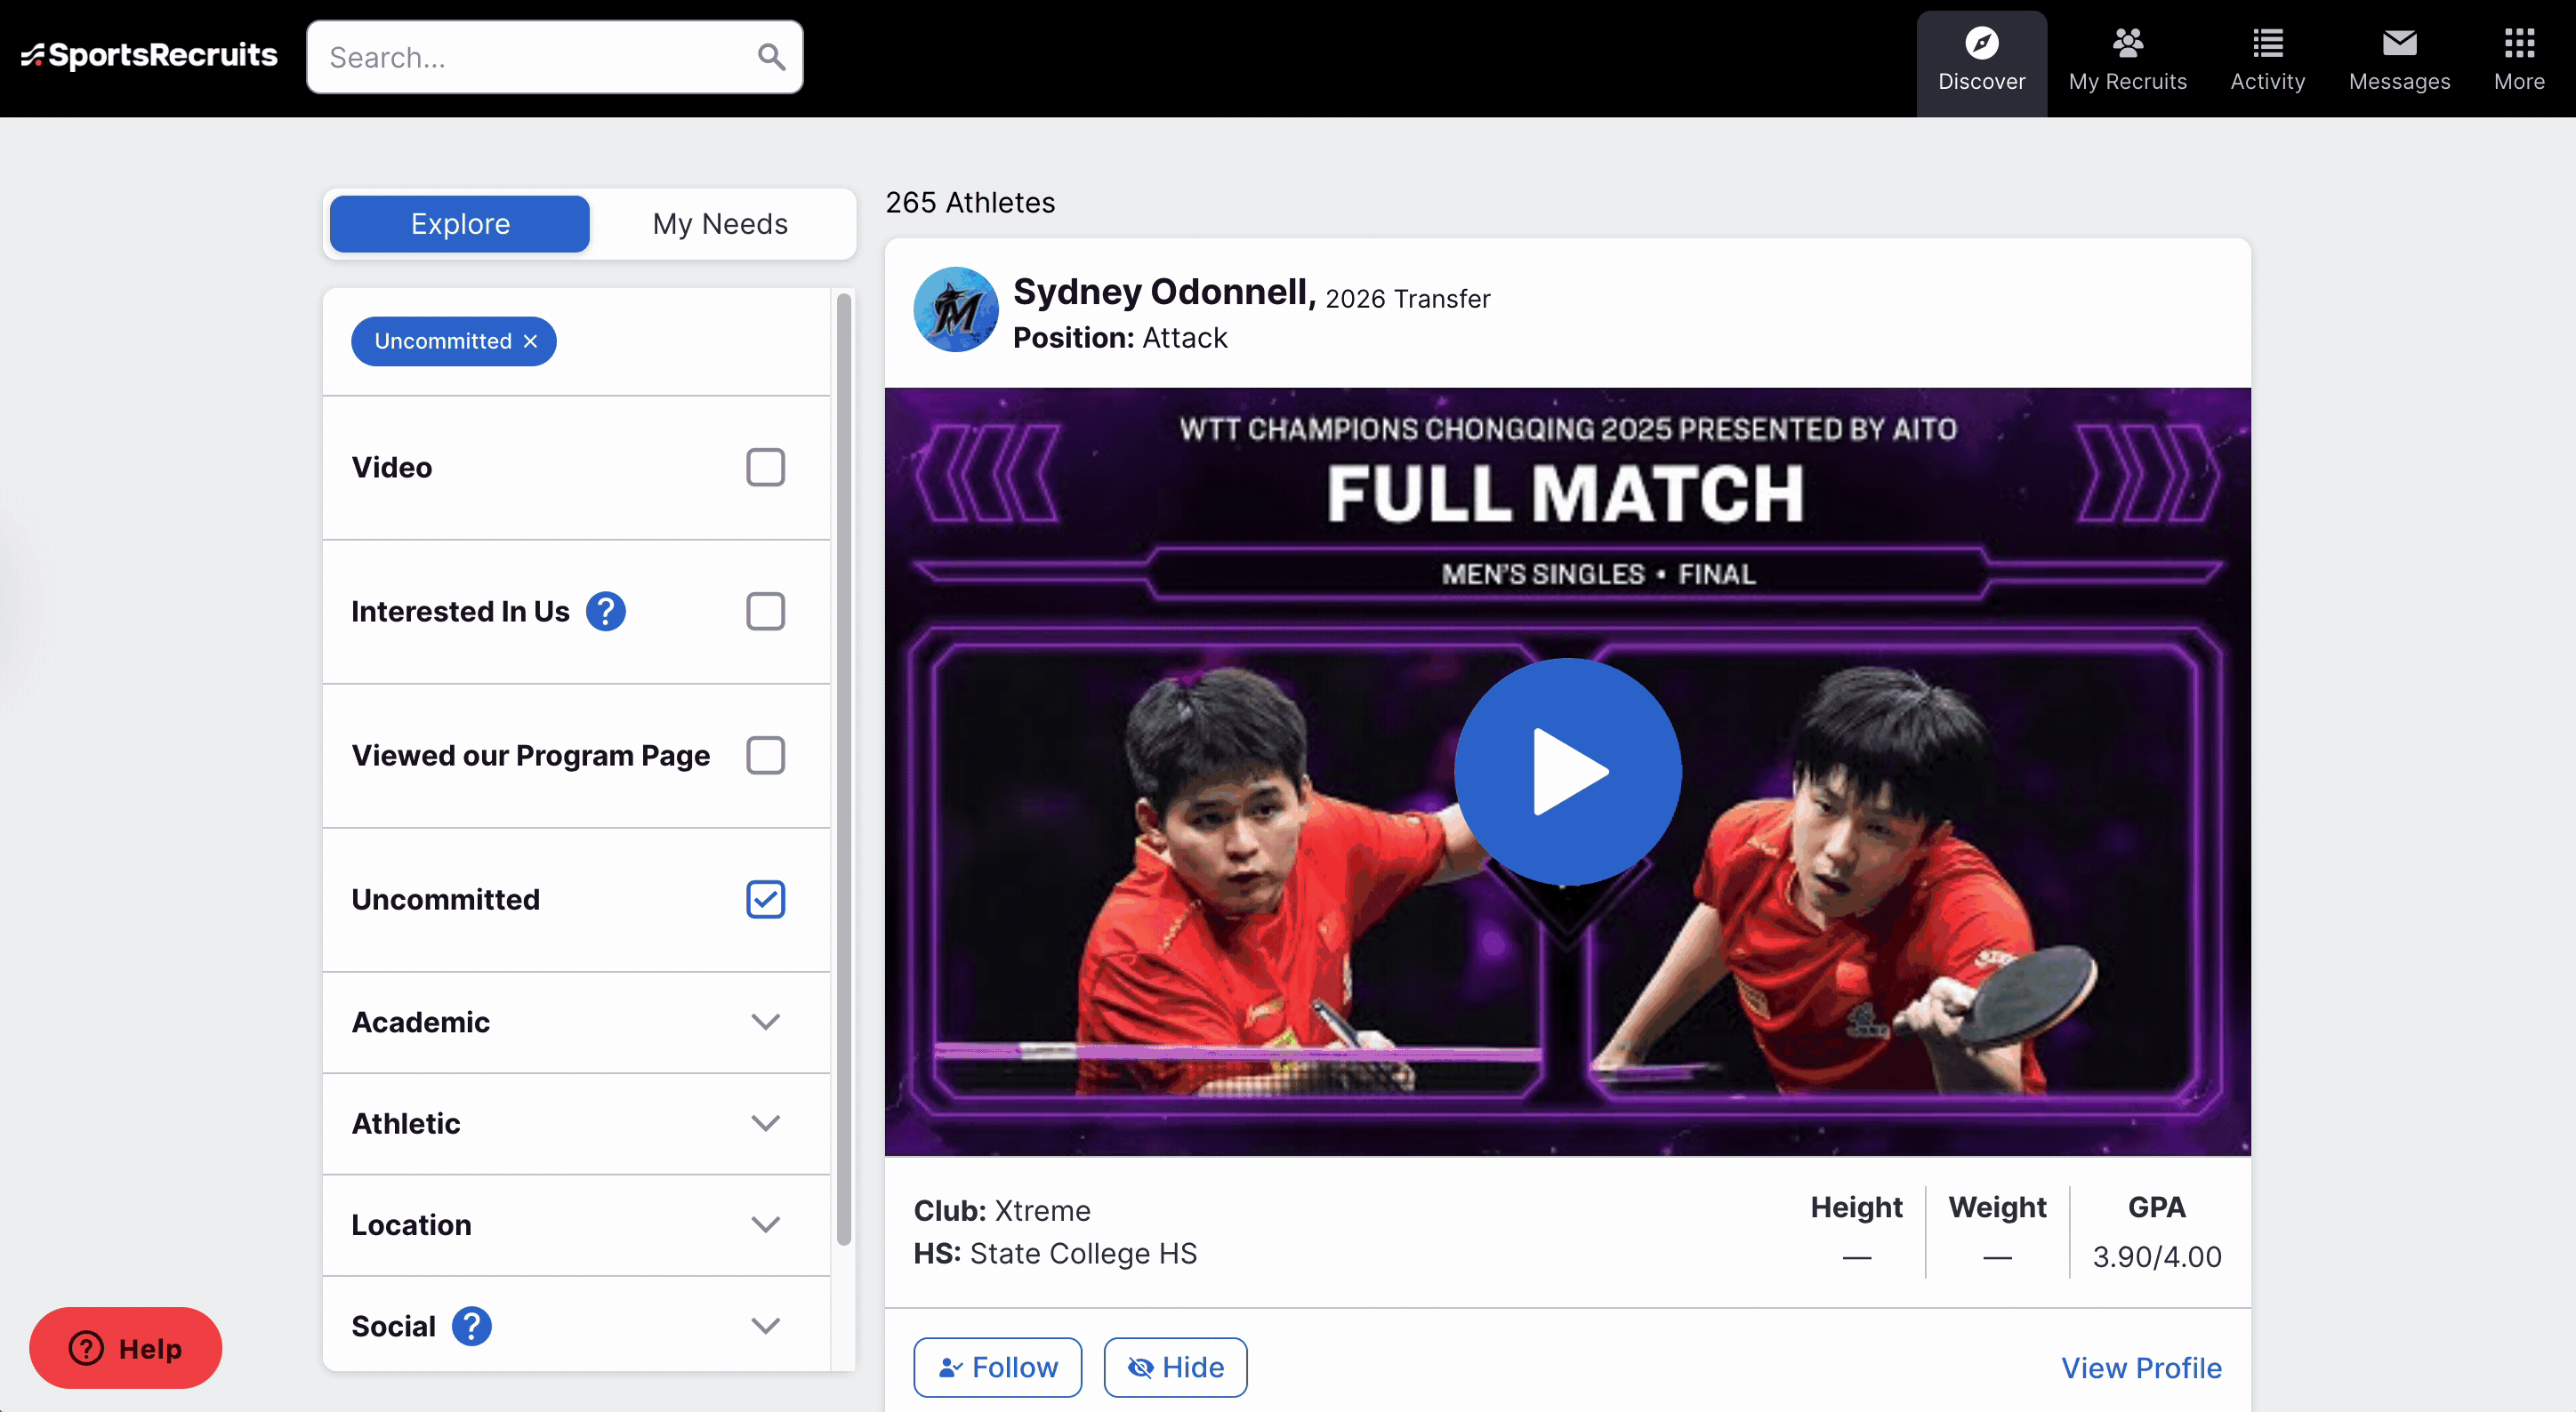Select the Explore tab

[x=460, y=224]
